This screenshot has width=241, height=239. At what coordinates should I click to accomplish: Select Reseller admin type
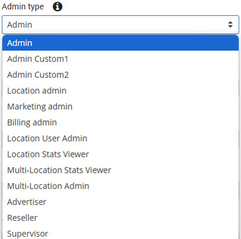point(120,218)
